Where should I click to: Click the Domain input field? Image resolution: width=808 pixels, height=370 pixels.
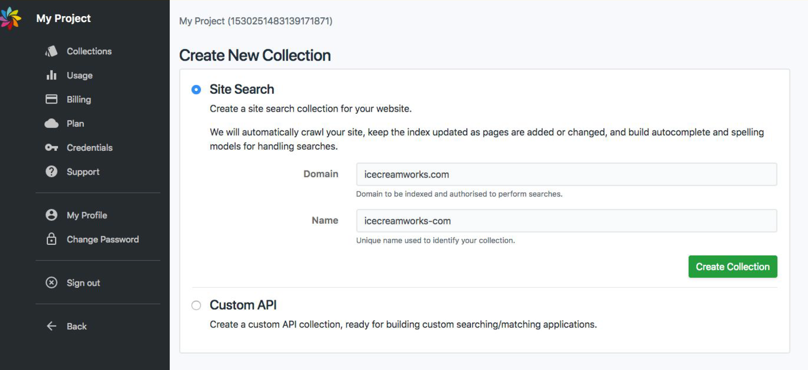pos(566,174)
